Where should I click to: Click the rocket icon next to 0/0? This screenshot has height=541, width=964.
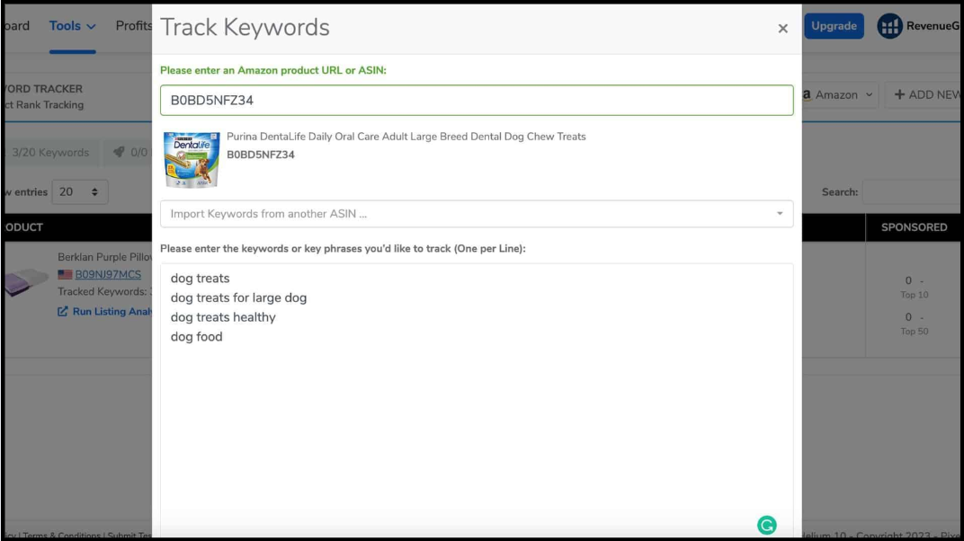119,153
